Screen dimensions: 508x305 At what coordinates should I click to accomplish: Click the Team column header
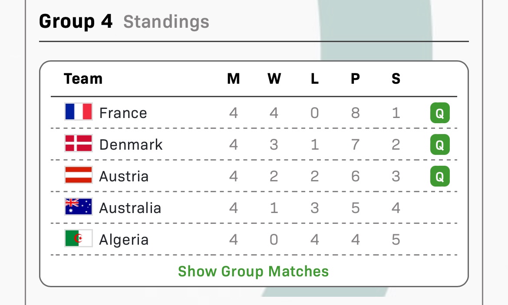pyautogui.click(x=83, y=79)
